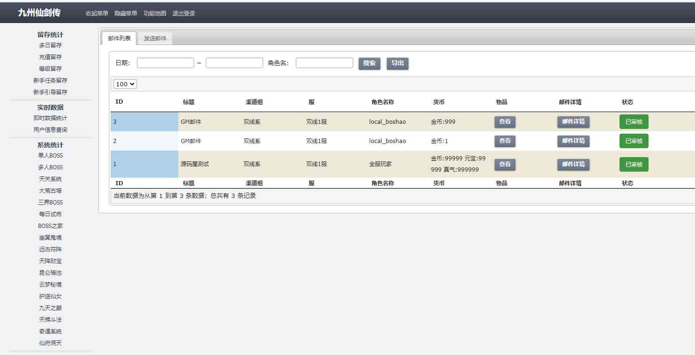The height and width of the screenshot is (355, 695).
Task: Open 邮件详情 for 源码屋测试 mail
Action: pyautogui.click(x=573, y=164)
